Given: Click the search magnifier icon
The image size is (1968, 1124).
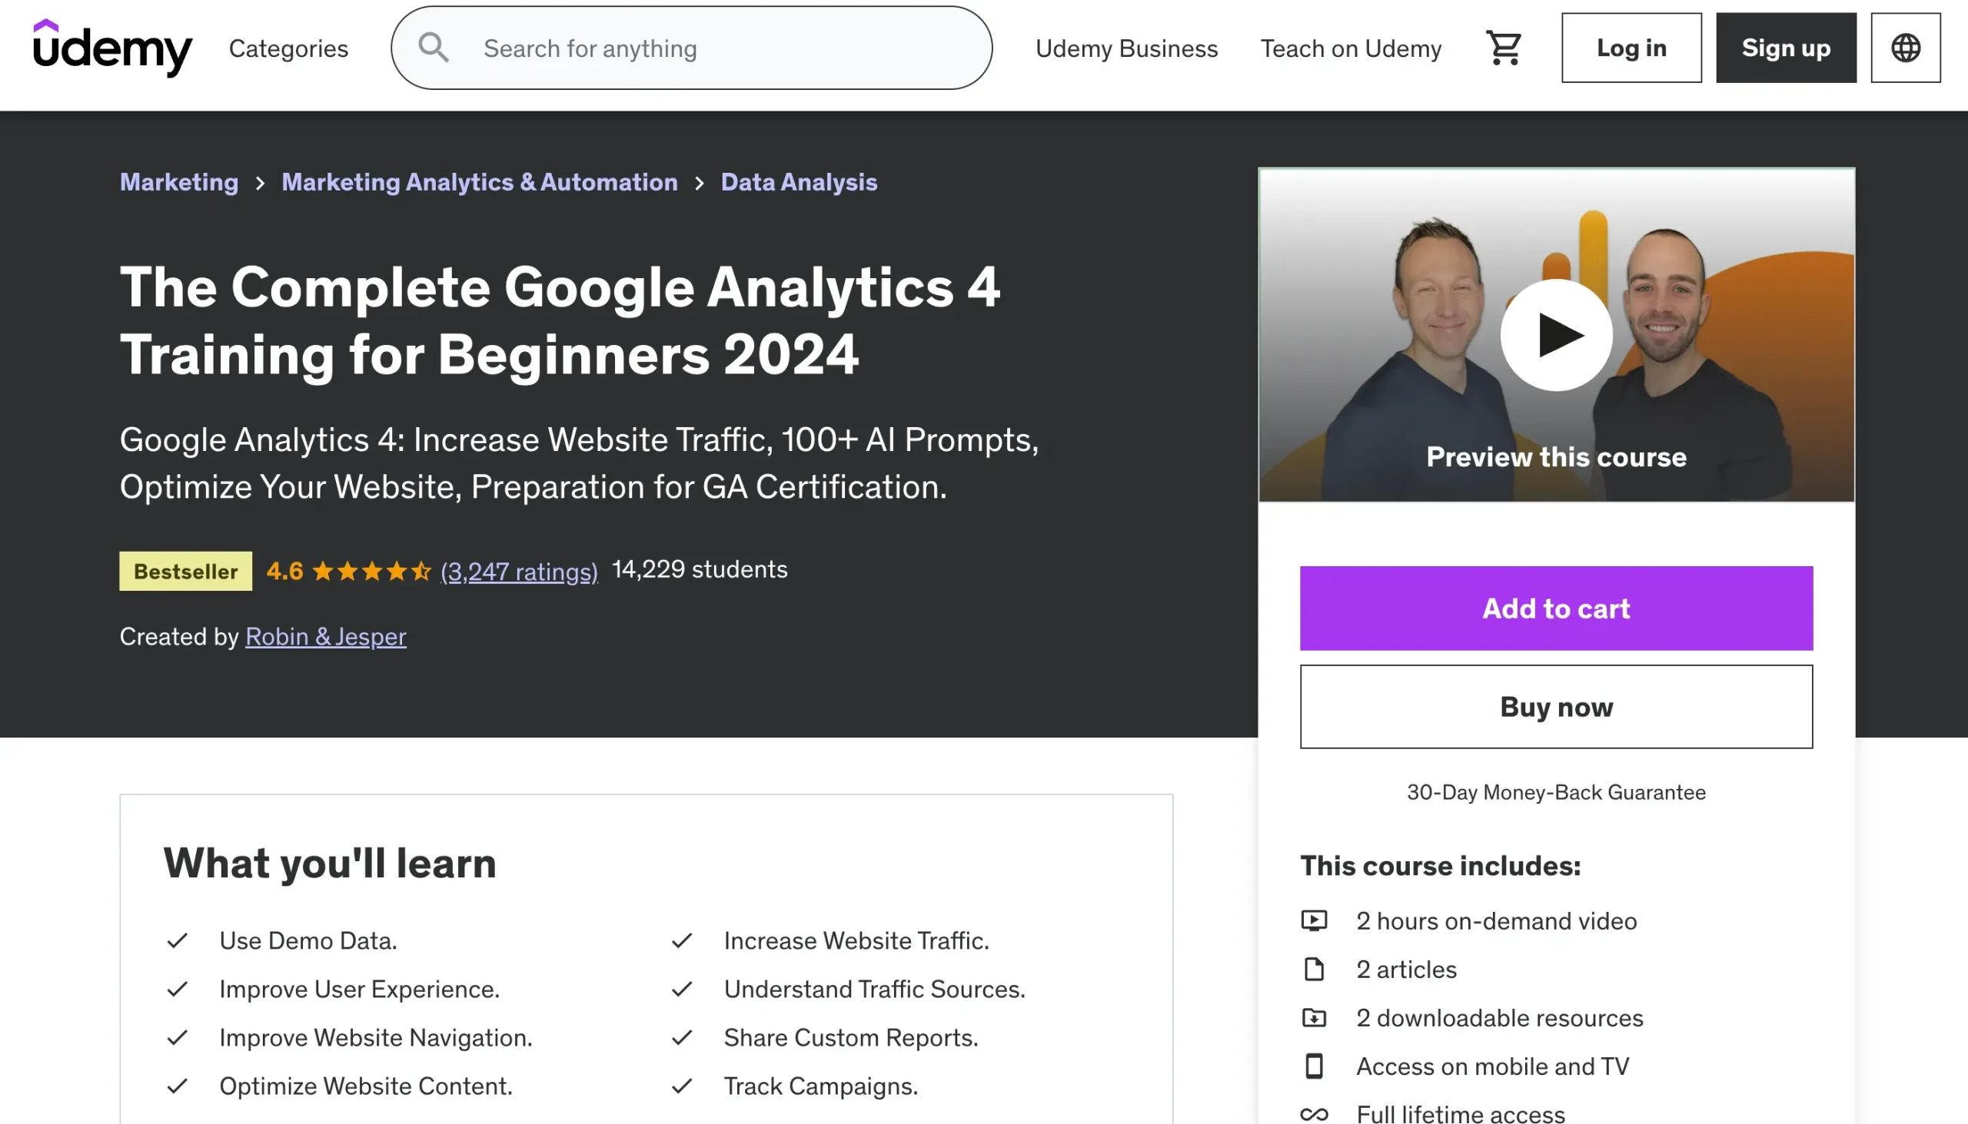Looking at the screenshot, I should coord(434,48).
